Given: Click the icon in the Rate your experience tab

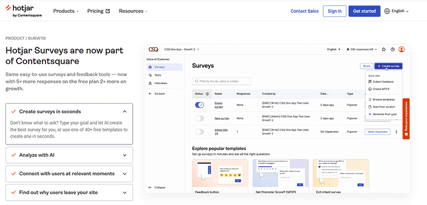Looking at the screenshot, I should point(406,134).
